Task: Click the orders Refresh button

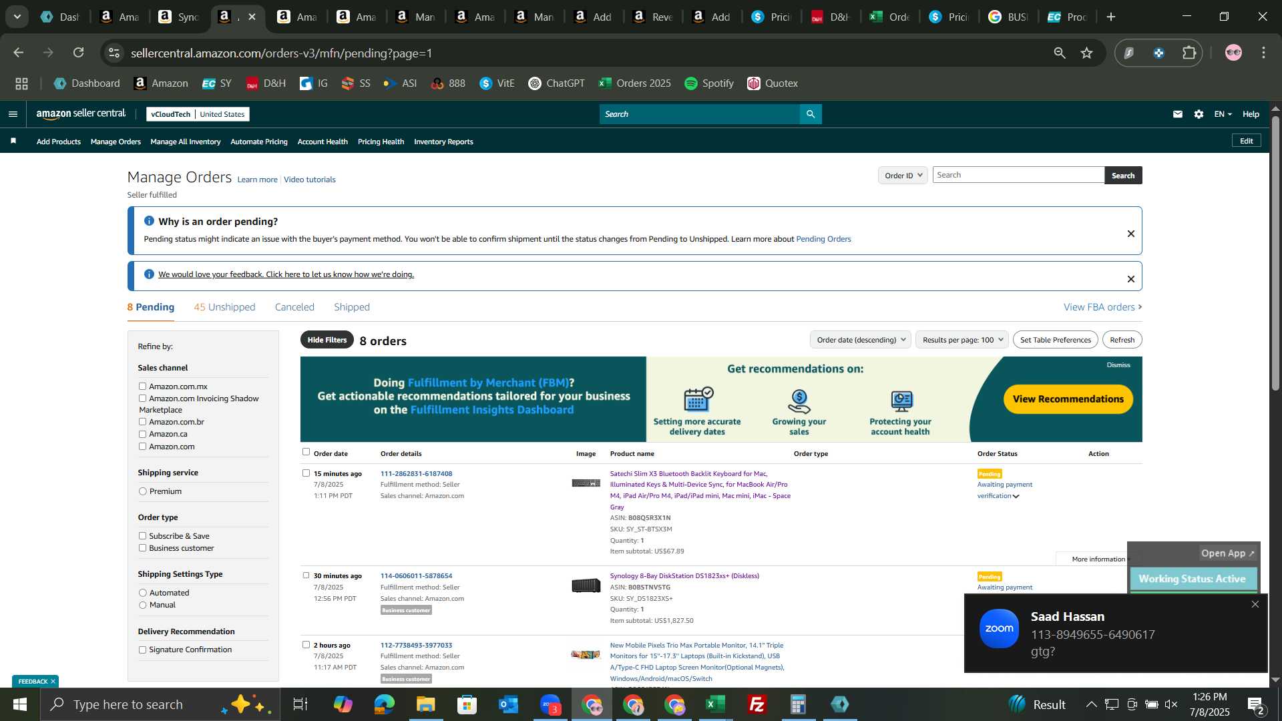Action: coord(1122,340)
